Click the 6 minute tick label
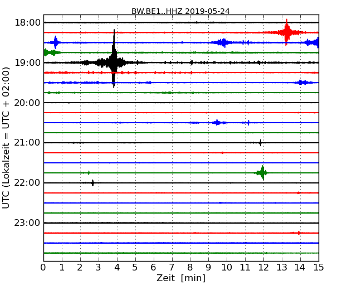The height and width of the screenshot is (290, 362). click(154, 267)
